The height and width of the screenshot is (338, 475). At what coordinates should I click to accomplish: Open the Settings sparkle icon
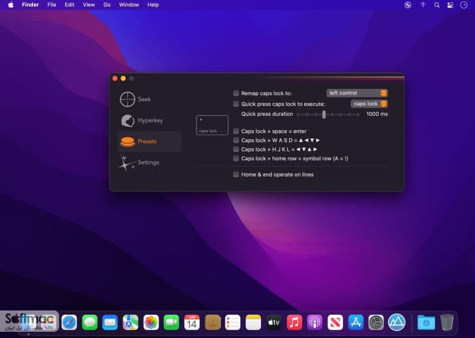126,163
